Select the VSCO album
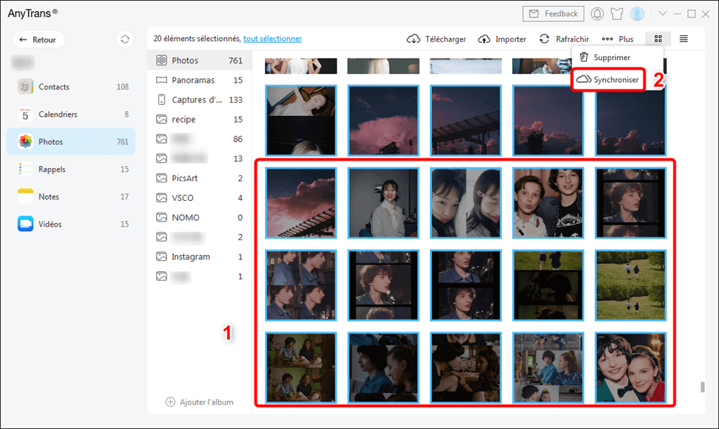 click(x=200, y=198)
